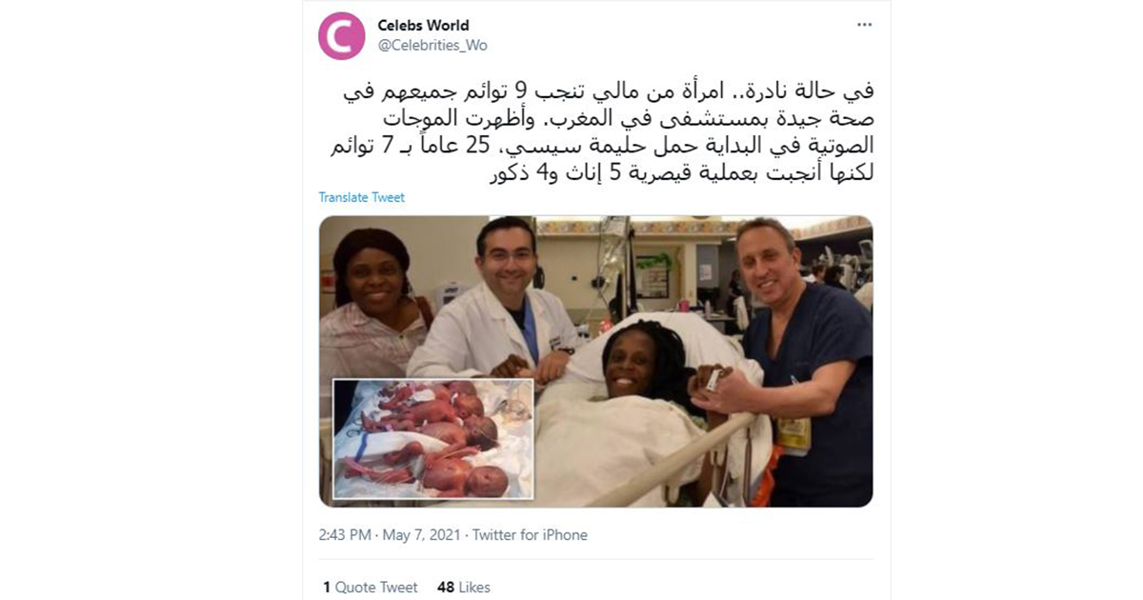View the inset photo of newborn babies

point(433,439)
